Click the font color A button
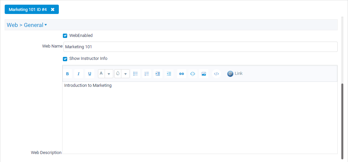The height and width of the screenshot is (162, 348). 101,74
